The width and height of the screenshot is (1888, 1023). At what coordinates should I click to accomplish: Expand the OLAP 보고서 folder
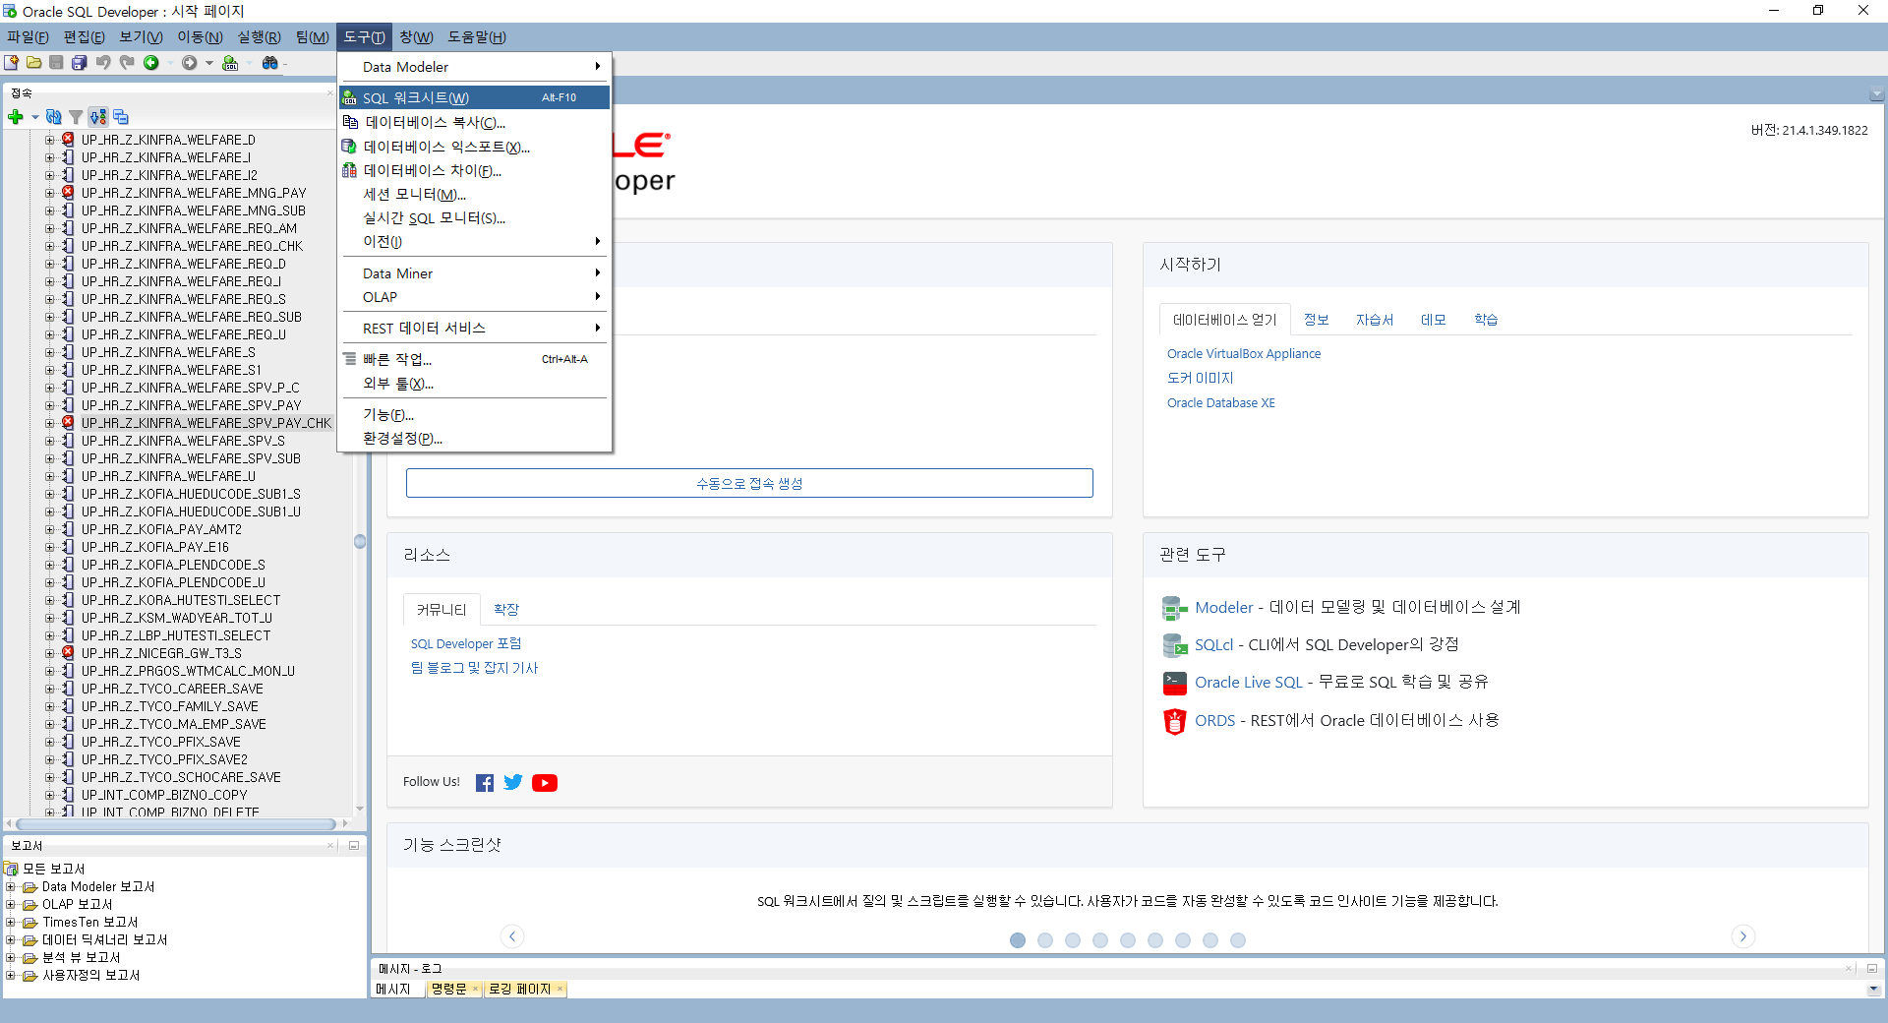coord(11,905)
